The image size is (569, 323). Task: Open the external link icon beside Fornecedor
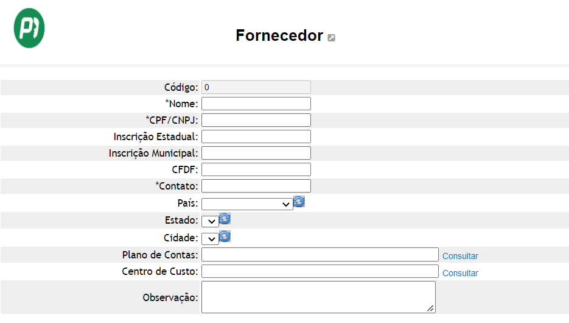[x=331, y=38]
